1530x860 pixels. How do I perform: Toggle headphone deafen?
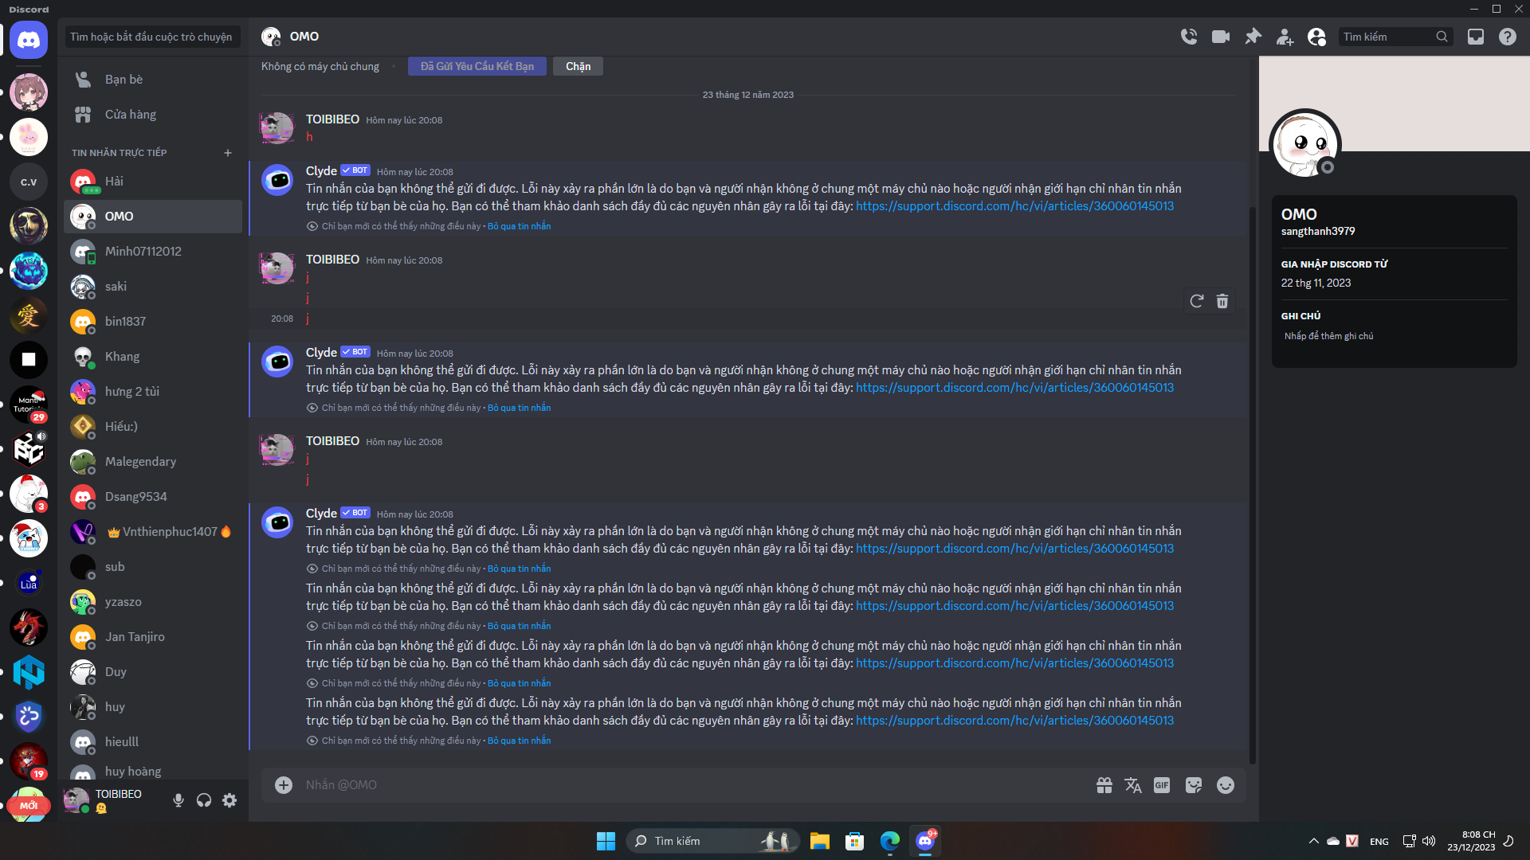click(x=204, y=800)
